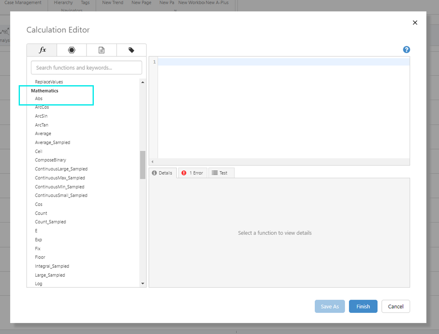
Task: Switch to the document tab icon
Action: tap(101, 50)
